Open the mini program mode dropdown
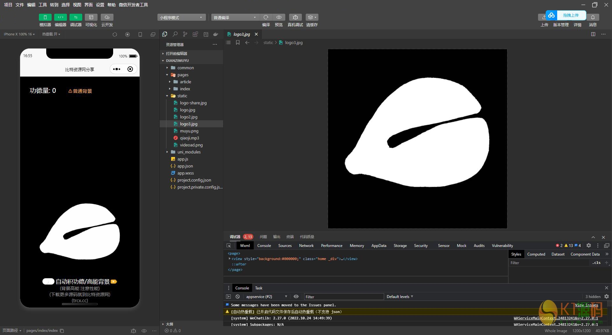This screenshot has width=612, height=335. (x=181, y=18)
